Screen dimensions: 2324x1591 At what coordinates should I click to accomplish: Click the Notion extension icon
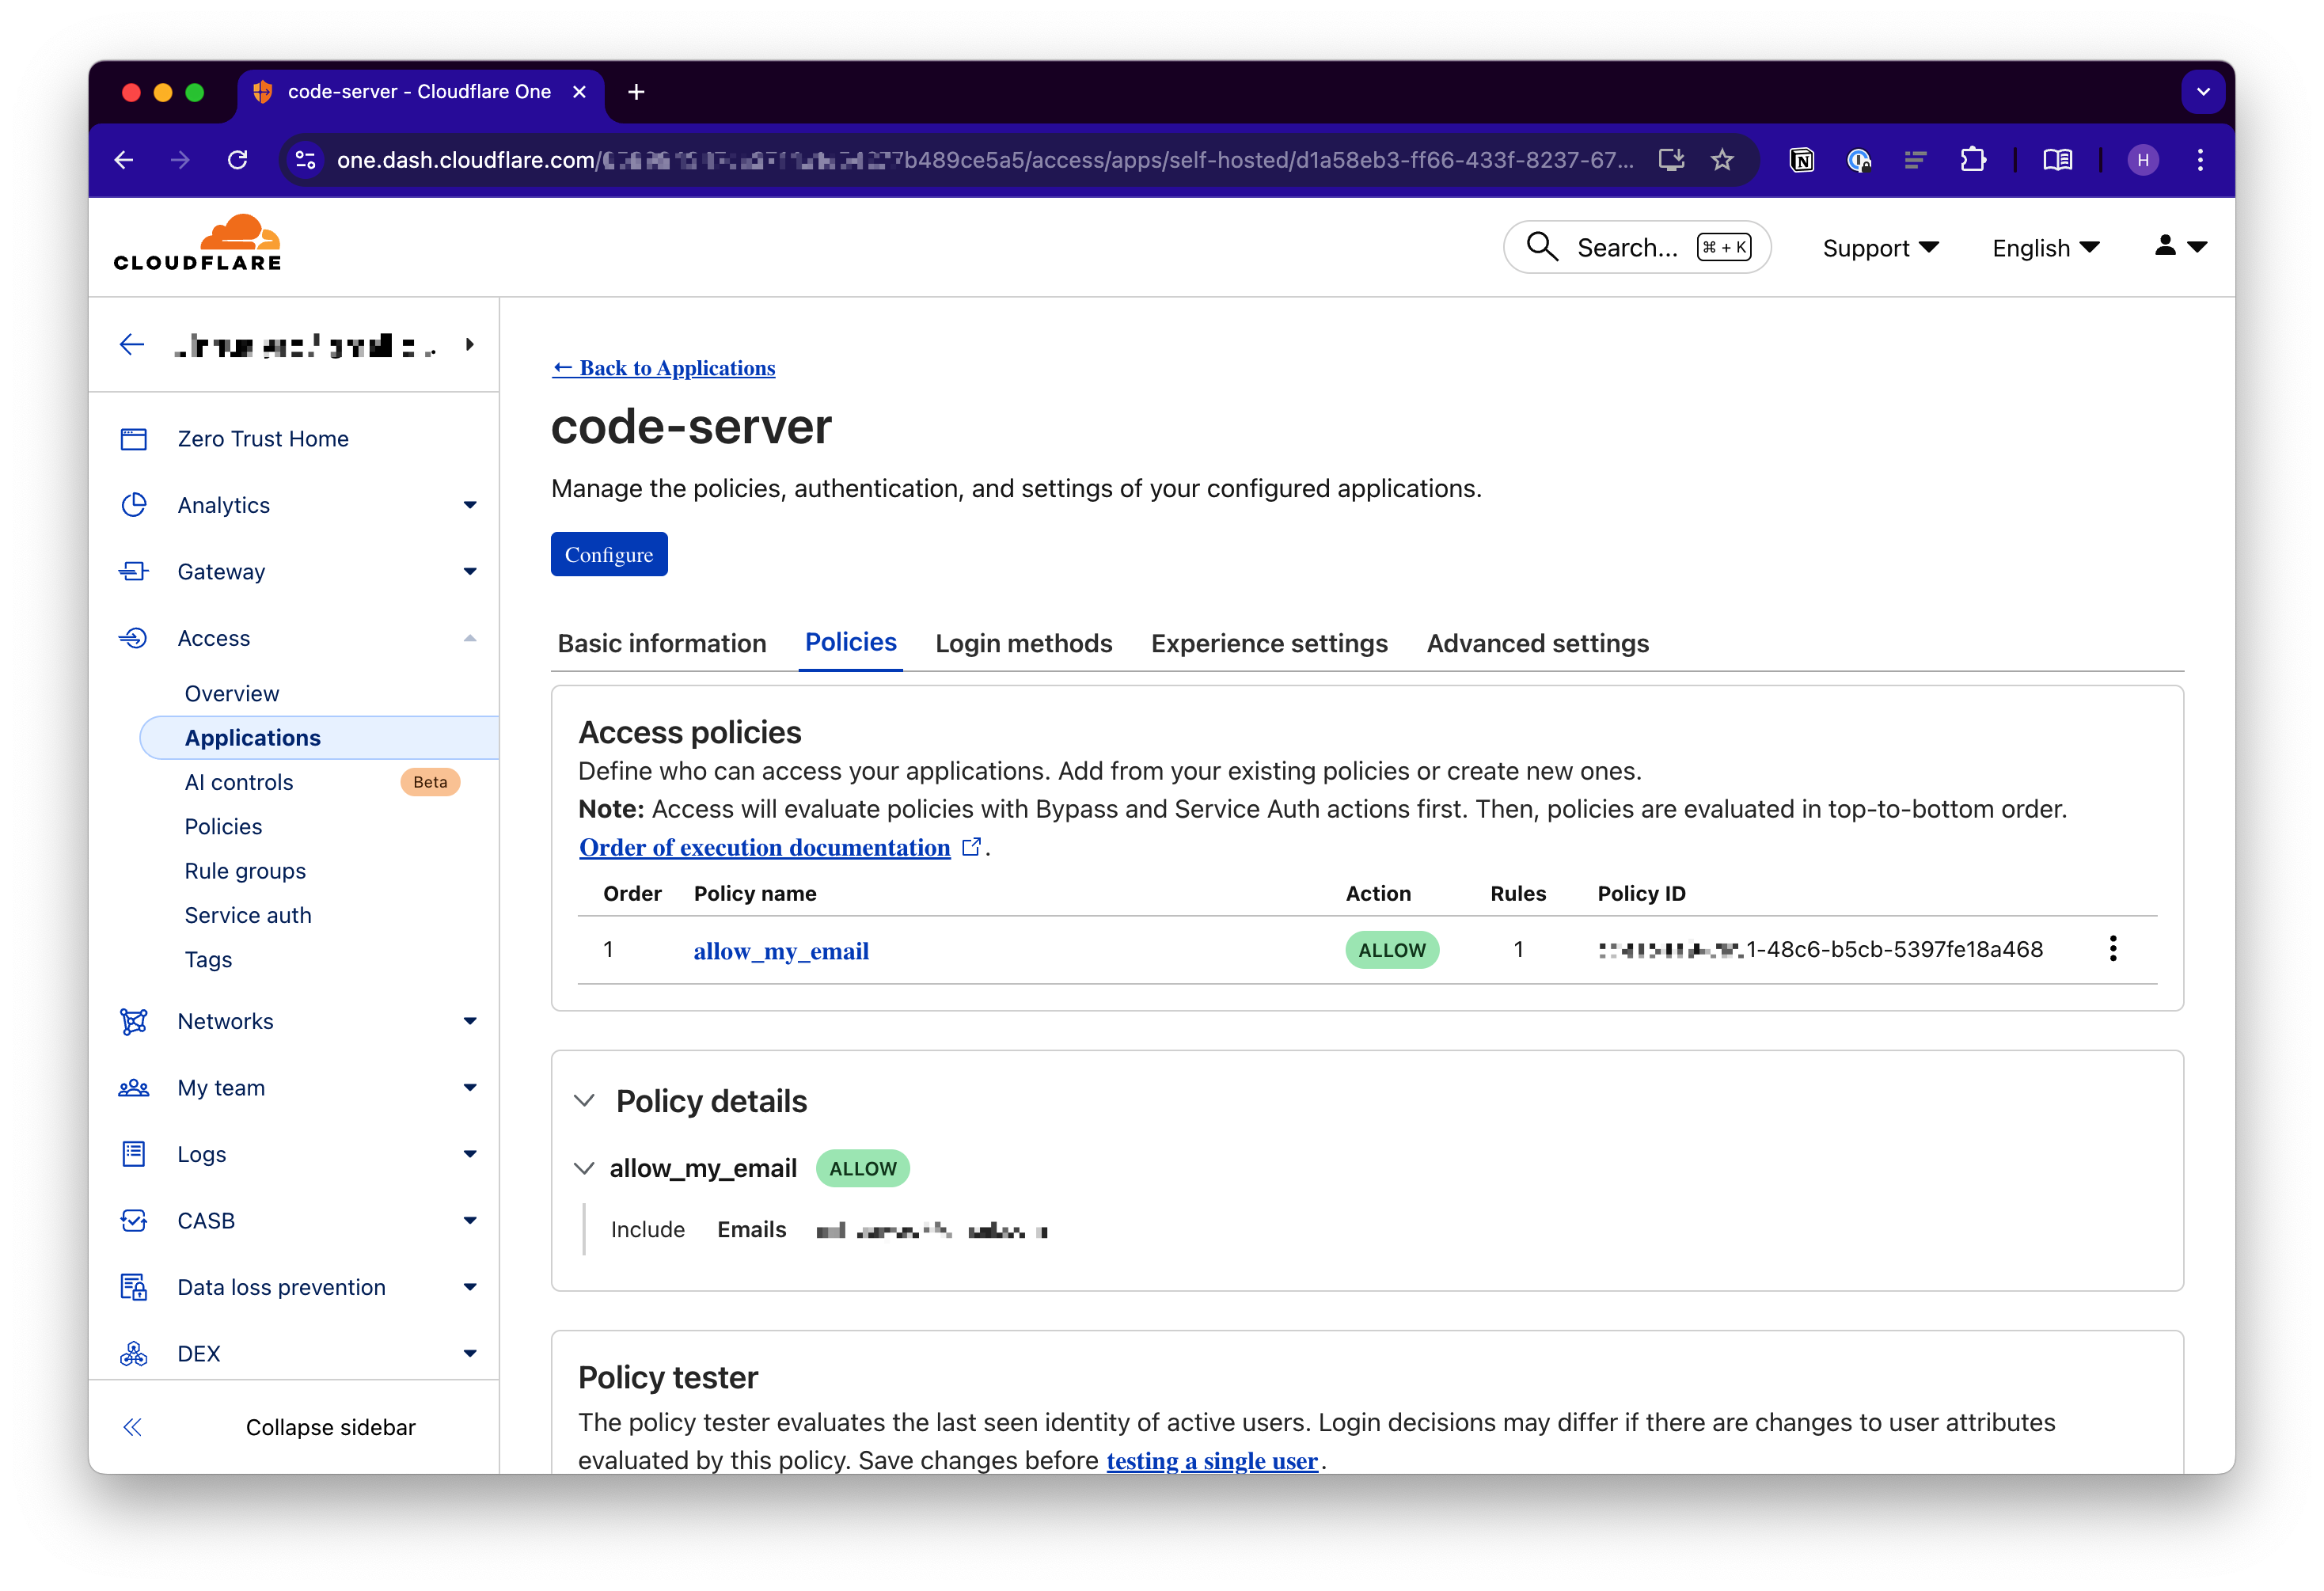tap(1801, 160)
